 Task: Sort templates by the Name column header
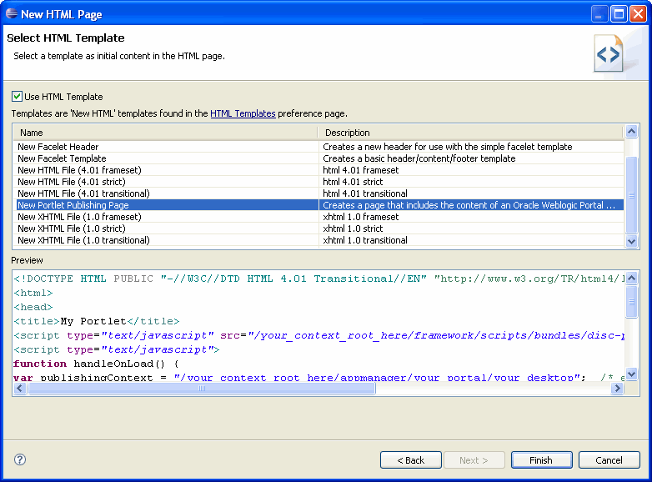[165, 133]
